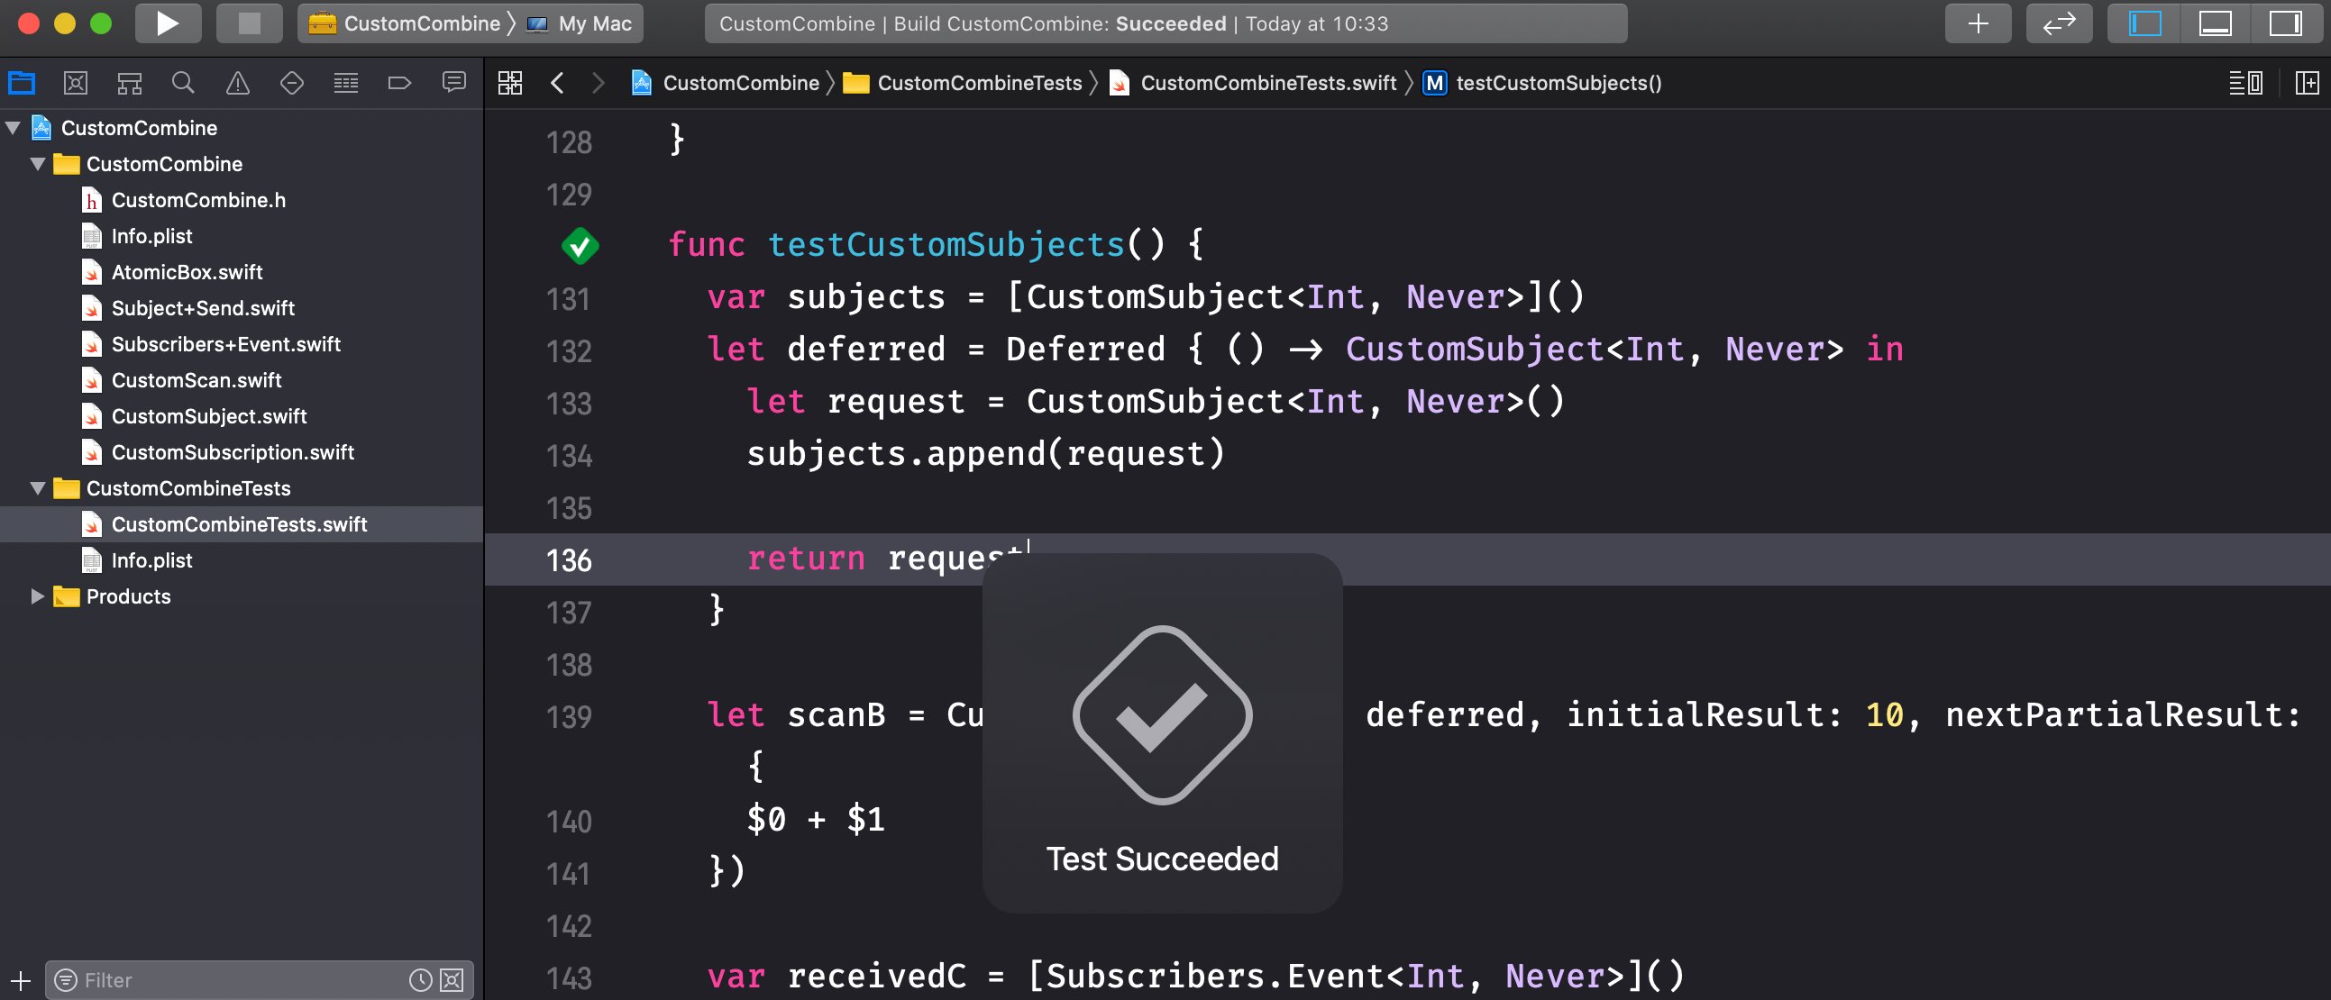The width and height of the screenshot is (2331, 1000).
Task: Collapse the CustomCombineTests folder
Action: [x=38, y=488]
